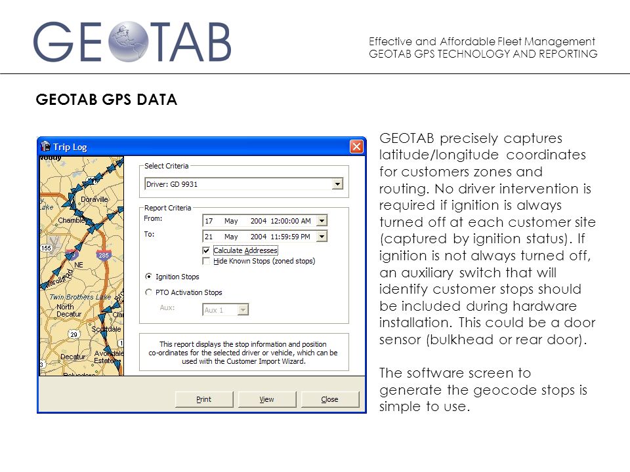The width and height of the screenshot is (630, 472).
Task: Click the Report Criteria group label
Action: 167,208
